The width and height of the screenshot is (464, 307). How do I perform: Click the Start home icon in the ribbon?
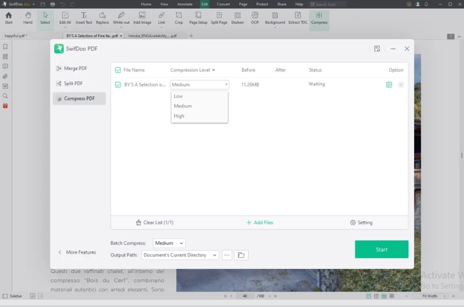pyautogui.click(x=9, y=18)
